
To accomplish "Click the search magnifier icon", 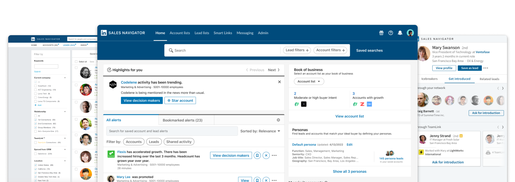I will [171, 50].
